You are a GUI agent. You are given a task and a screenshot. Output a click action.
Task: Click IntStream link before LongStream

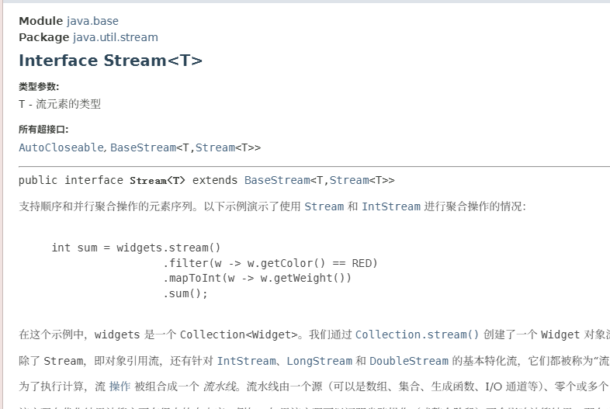(246, 361)
